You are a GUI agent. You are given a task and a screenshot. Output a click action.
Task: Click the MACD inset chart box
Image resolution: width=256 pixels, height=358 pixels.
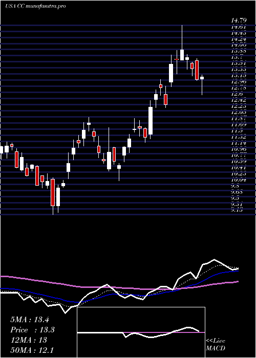click(141, 332)
